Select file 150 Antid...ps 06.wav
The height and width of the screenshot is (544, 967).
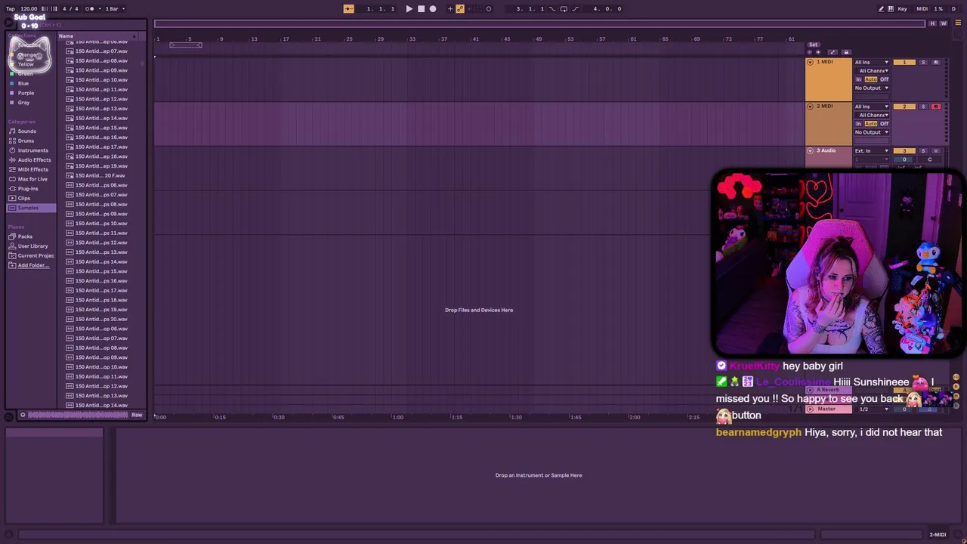101,185
